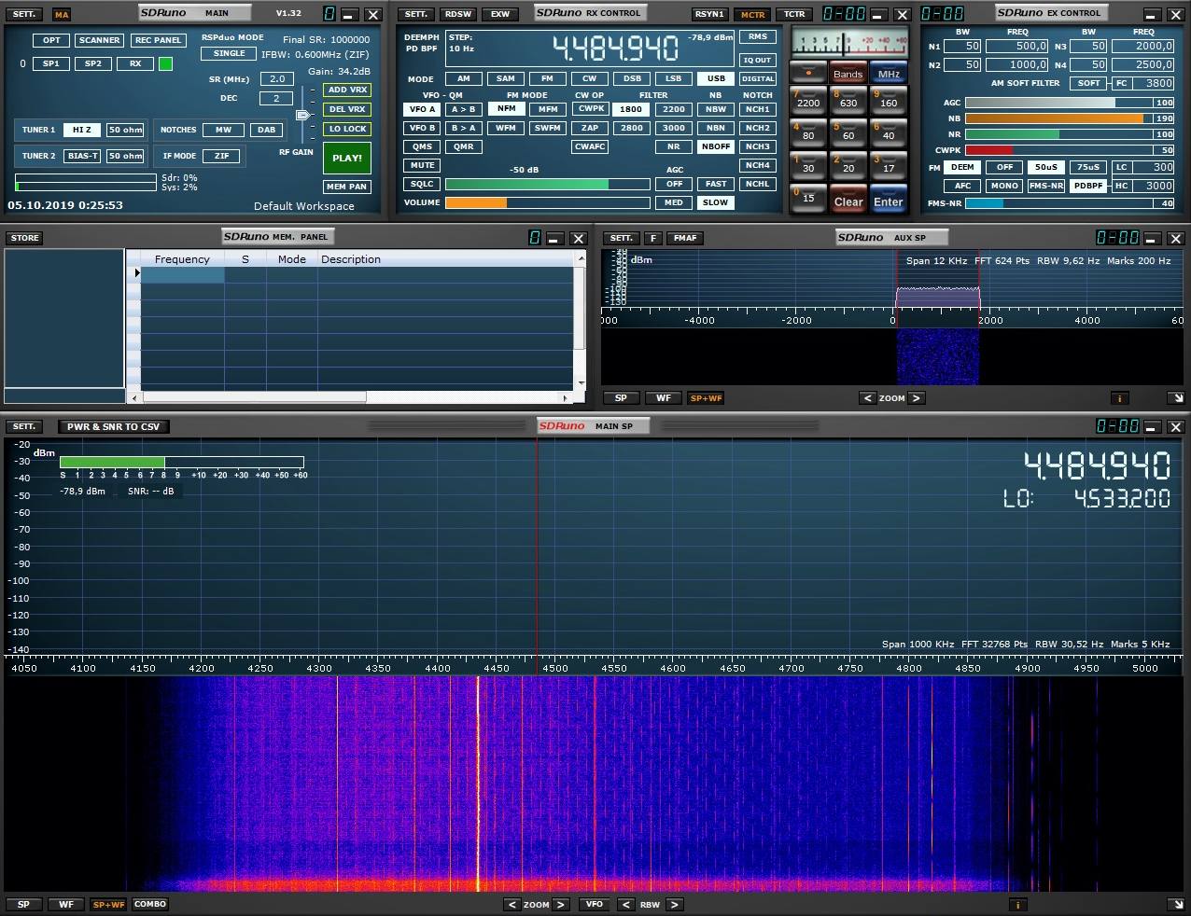The height and width of the screenshot is (916, 1191).
Task: Click the Bands key on the keypad
Action: coord(848,73)
